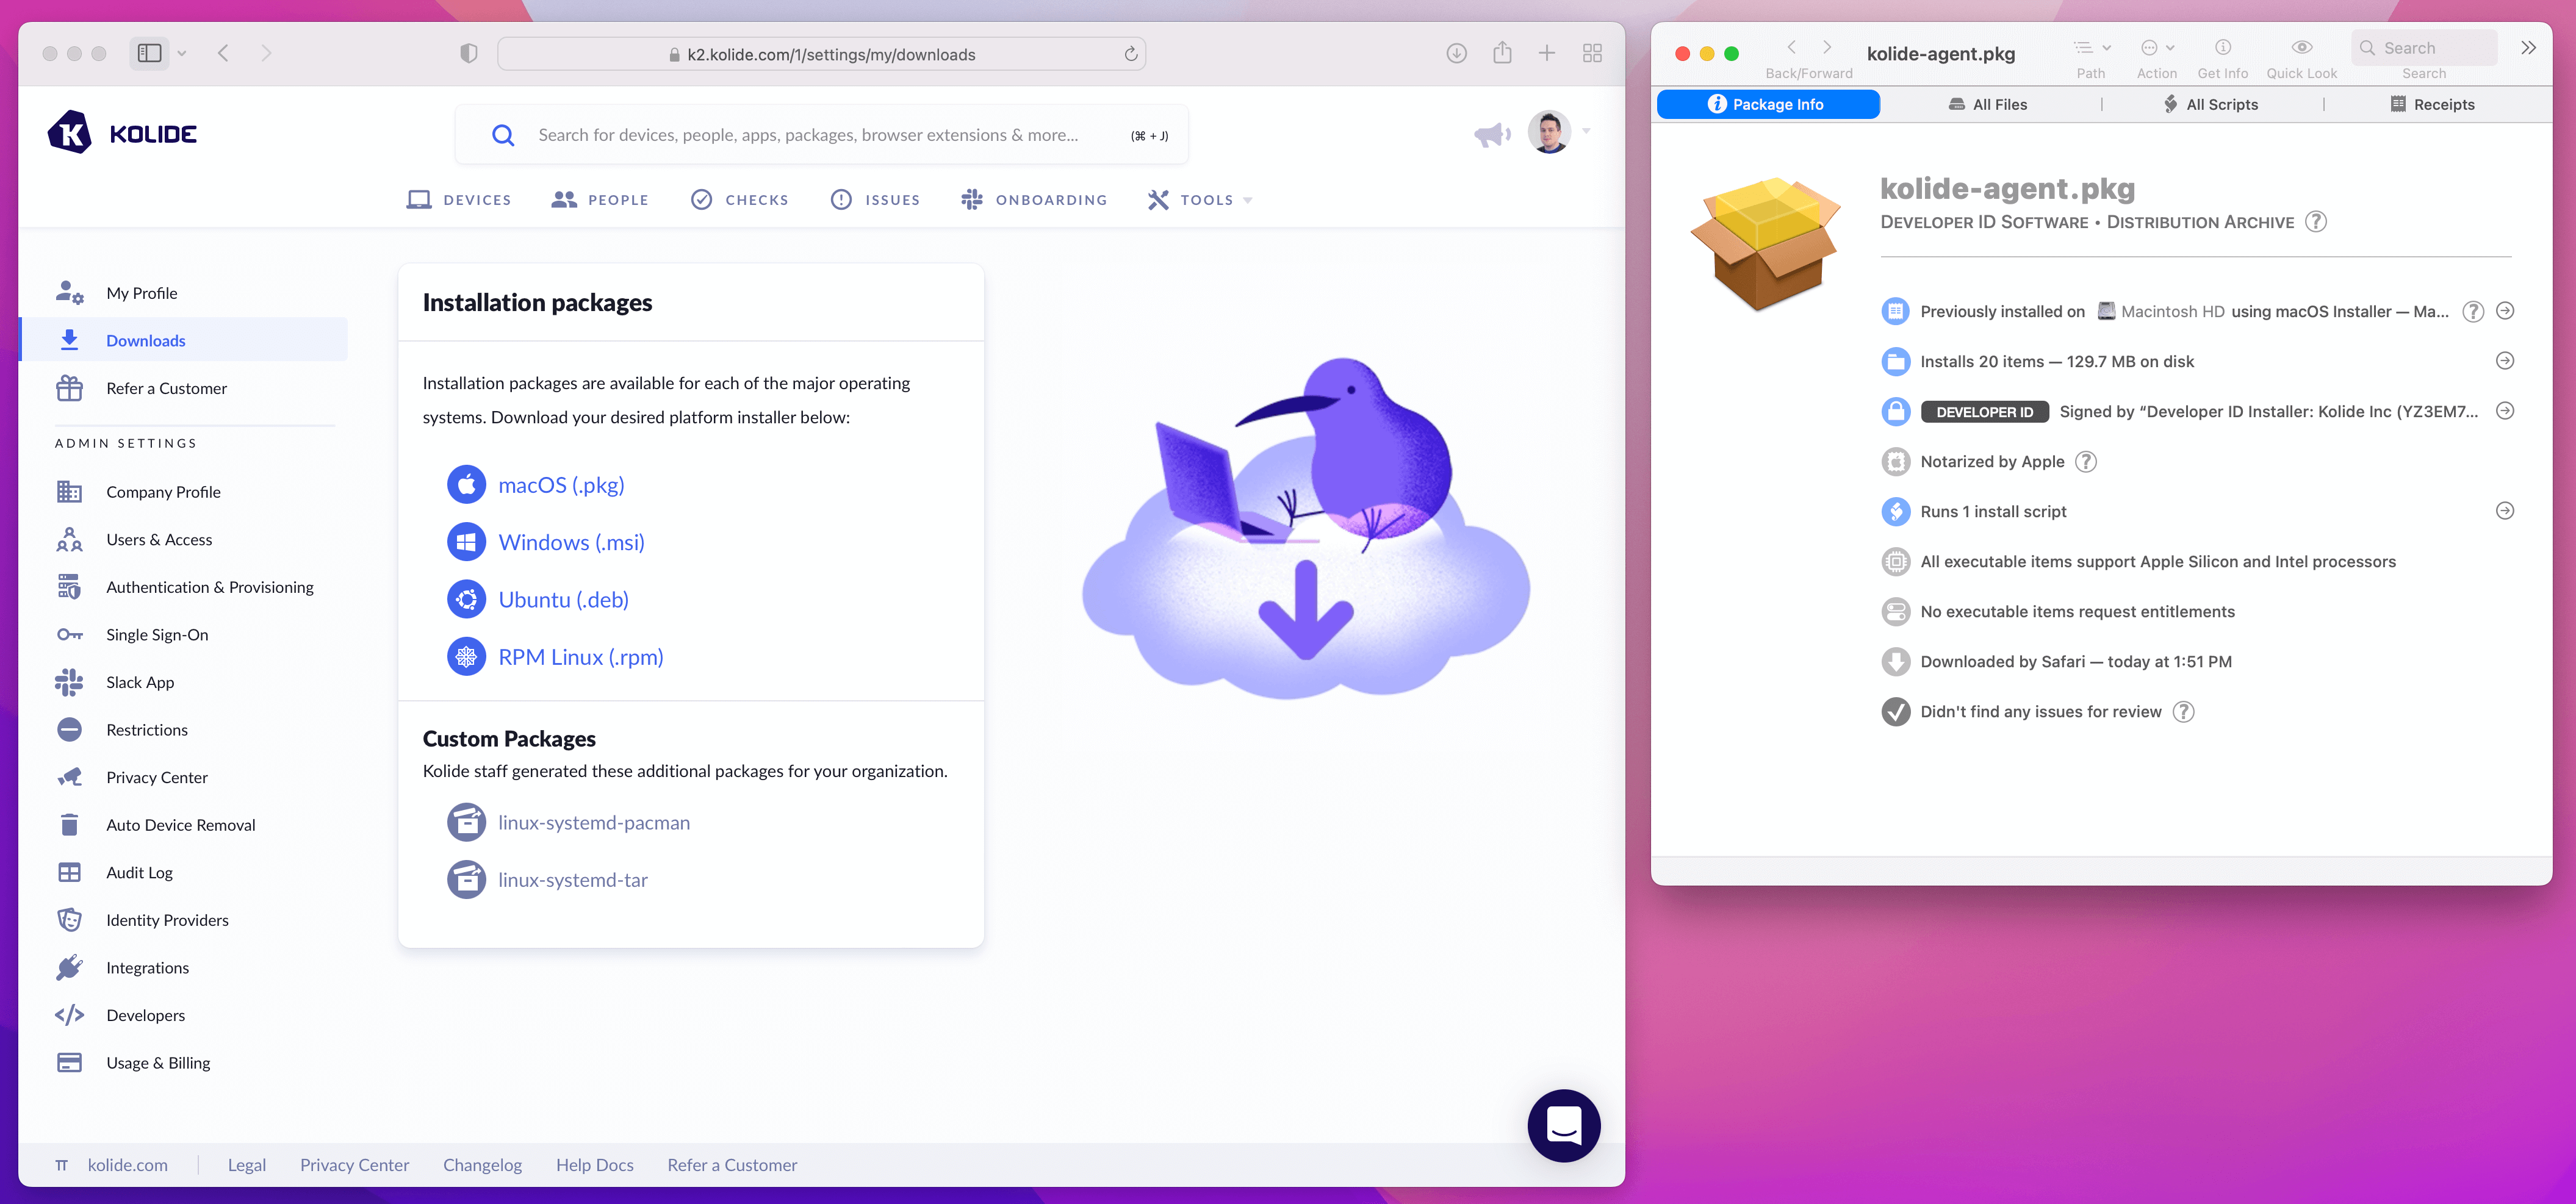Open user avatar account menu

click(x=1549, y=132)
